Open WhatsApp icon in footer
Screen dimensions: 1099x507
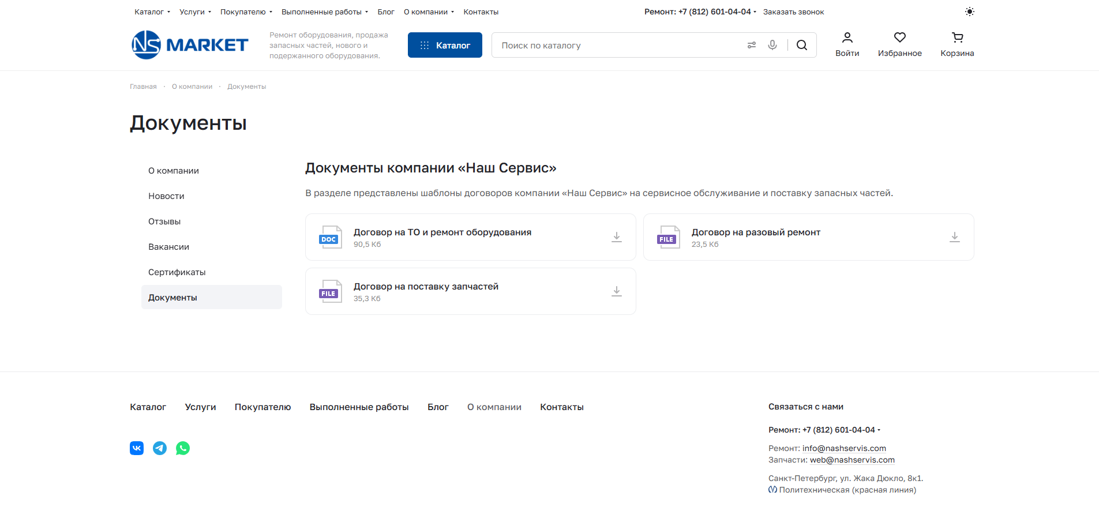pos(183,448)
